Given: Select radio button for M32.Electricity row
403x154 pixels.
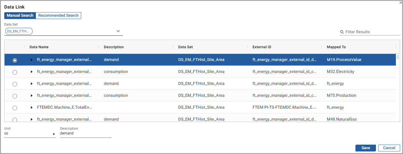Looking at the screenshot, I should click(x=15, y=72).
